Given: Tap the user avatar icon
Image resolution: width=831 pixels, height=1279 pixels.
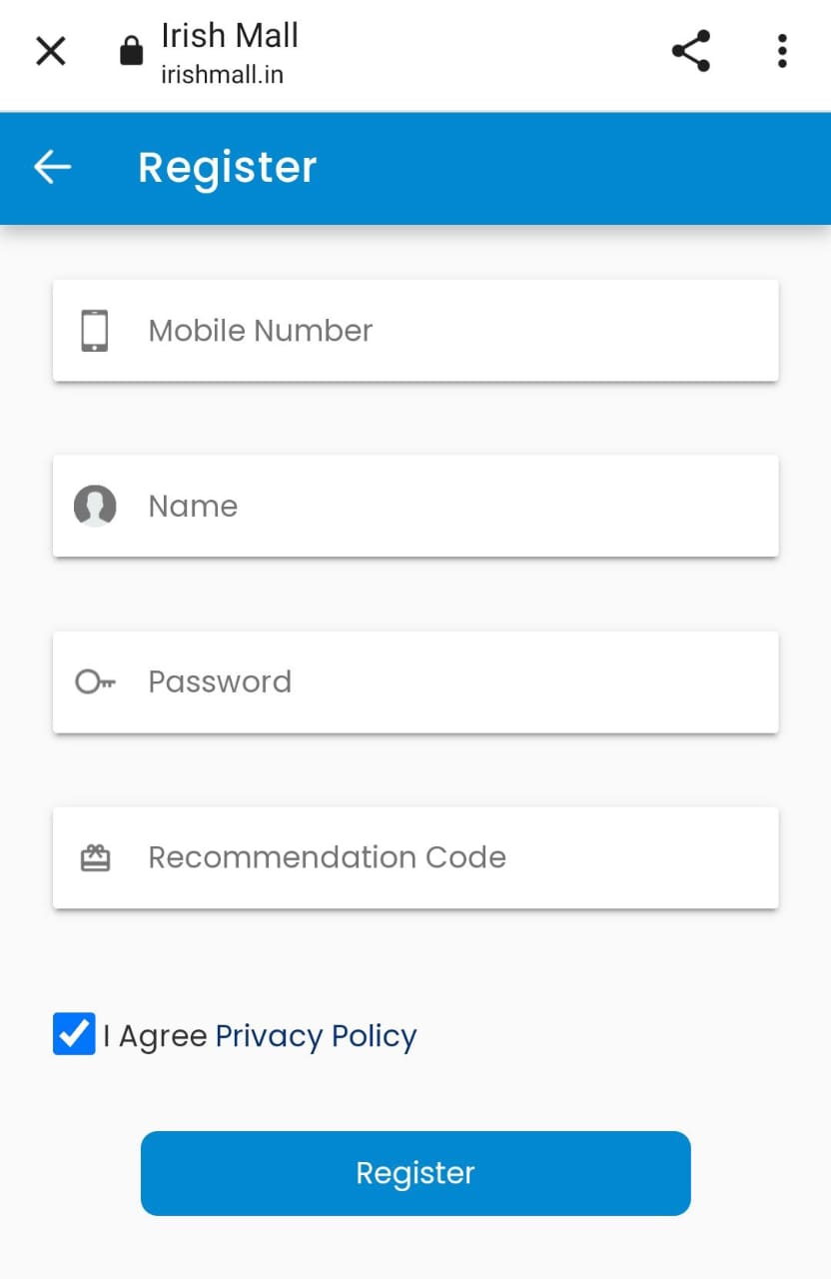Looking at the screenshot, I should pos(95,506).
